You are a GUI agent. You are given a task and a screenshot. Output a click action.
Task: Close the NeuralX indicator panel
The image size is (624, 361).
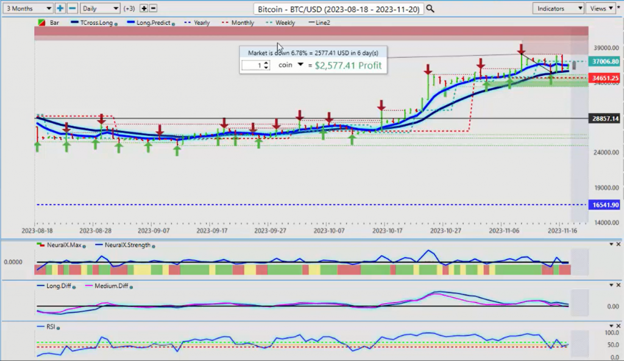618,244
